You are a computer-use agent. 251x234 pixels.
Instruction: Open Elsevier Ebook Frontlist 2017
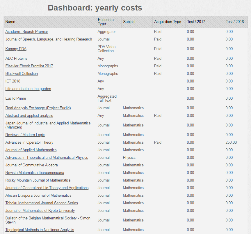click(29, 66)
